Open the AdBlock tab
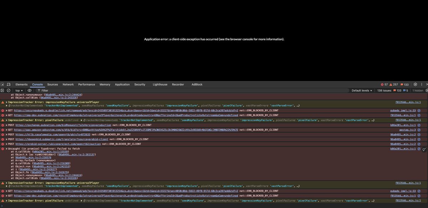The width and height of the screenshot is (428, 208). point(197,84)
